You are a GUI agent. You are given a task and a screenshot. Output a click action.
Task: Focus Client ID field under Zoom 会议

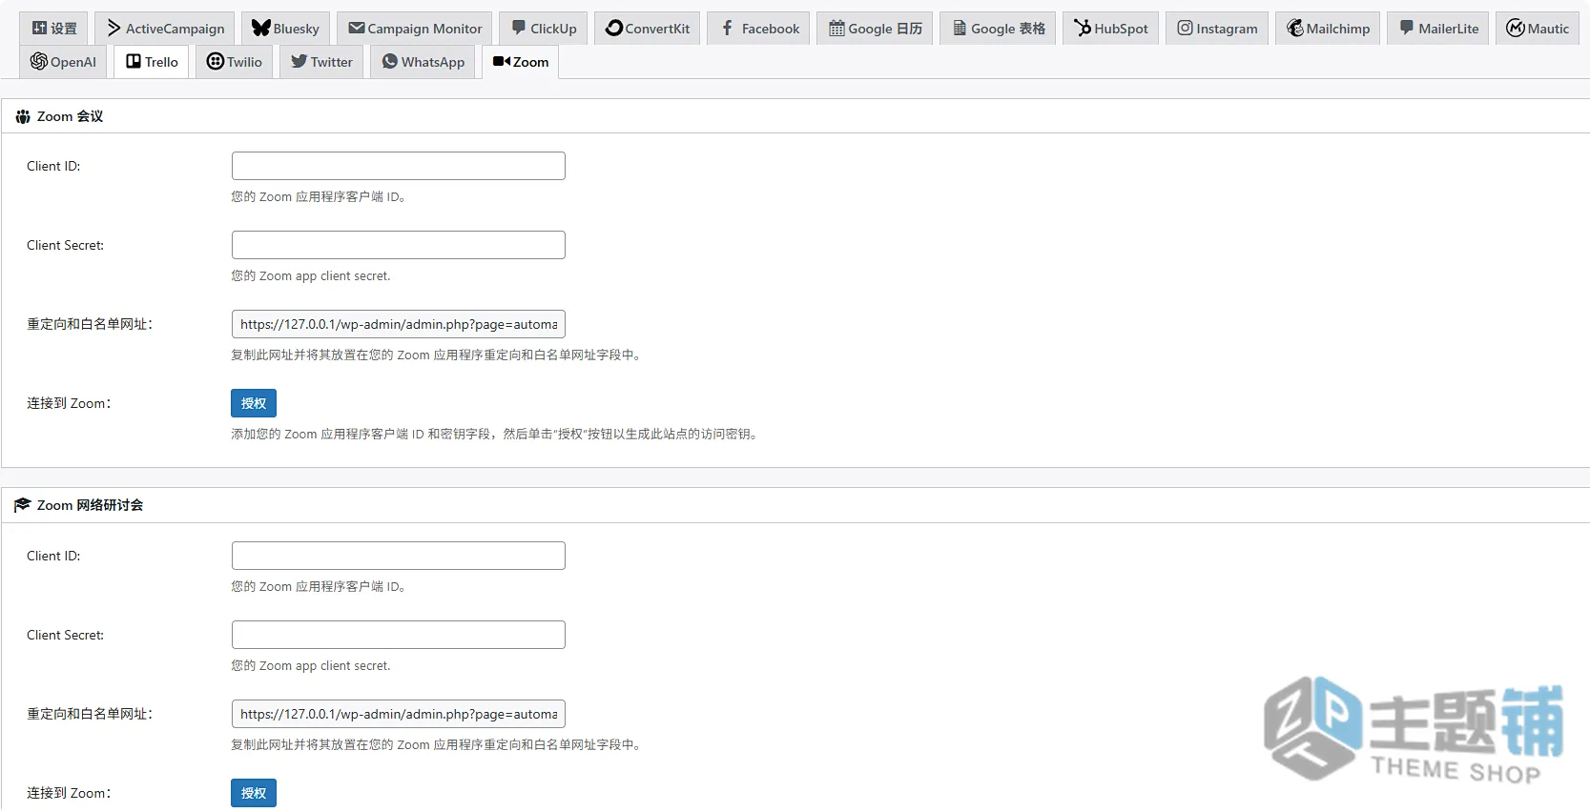coord(399,166)
